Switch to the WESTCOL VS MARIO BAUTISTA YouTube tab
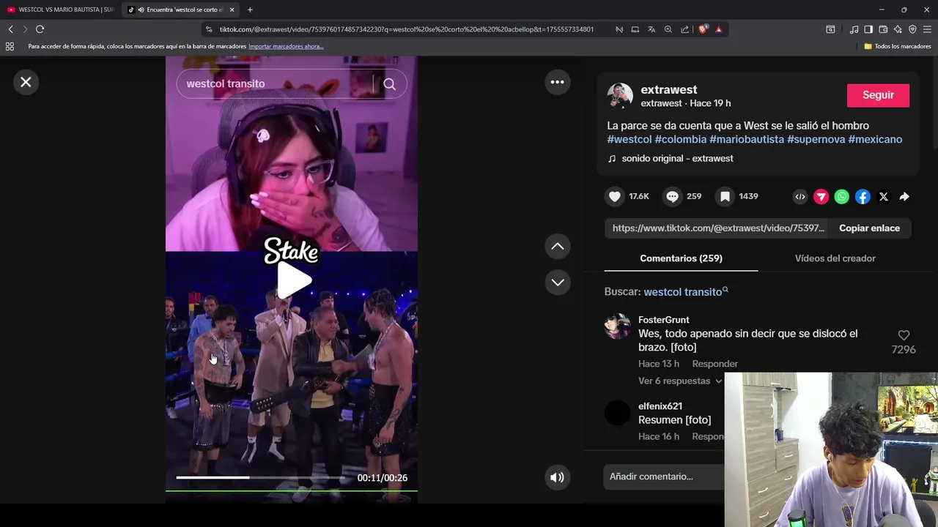Viewport: 938px width, 527px height. [x=61, y=10]
